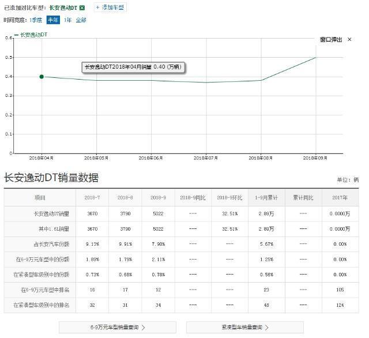Remove 长安逸动DT with the green X icon
Screen dimensions: 369x338
click(82, 7)
